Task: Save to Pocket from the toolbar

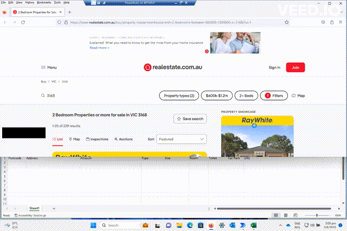Action: click(x=323, y=22)
